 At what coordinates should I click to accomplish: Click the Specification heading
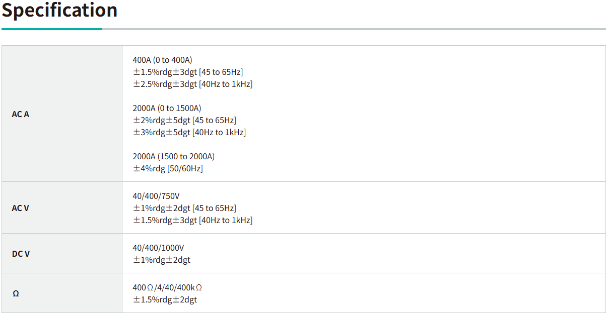coord(59,10)
